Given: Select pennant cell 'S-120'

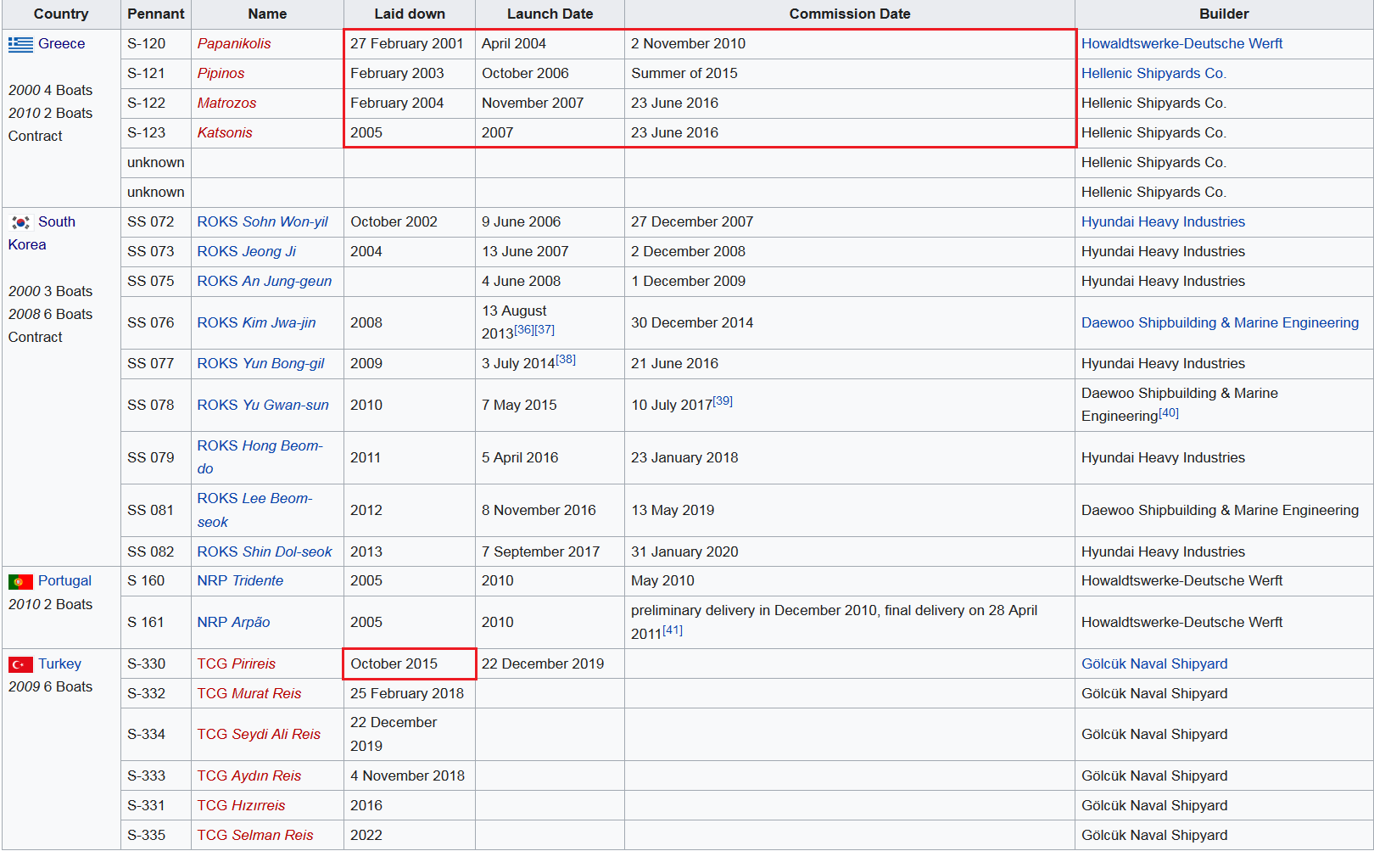Looking at the screenshot, I should click(156, 44).
